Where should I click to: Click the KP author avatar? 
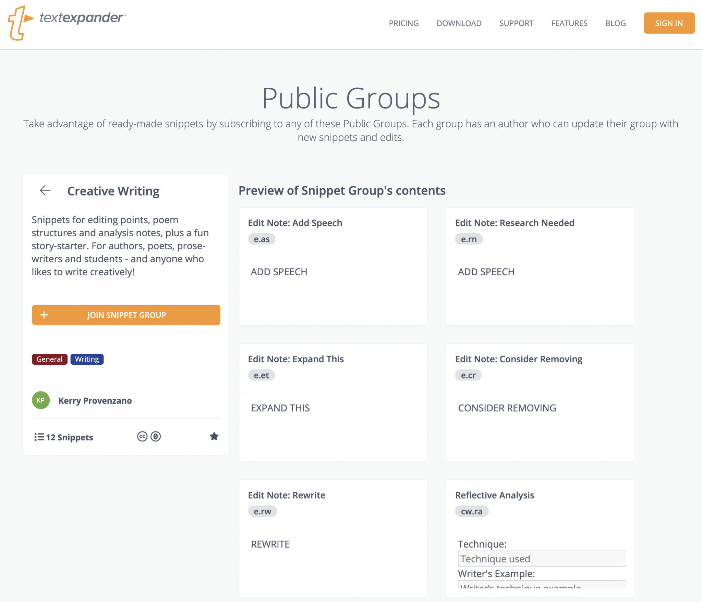(x=41, y=400)
